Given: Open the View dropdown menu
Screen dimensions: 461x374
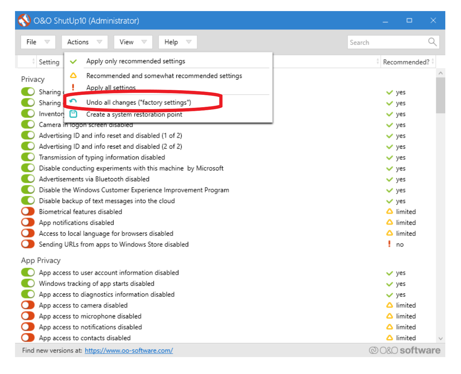Looking at the screenshot, I should 133,42.
